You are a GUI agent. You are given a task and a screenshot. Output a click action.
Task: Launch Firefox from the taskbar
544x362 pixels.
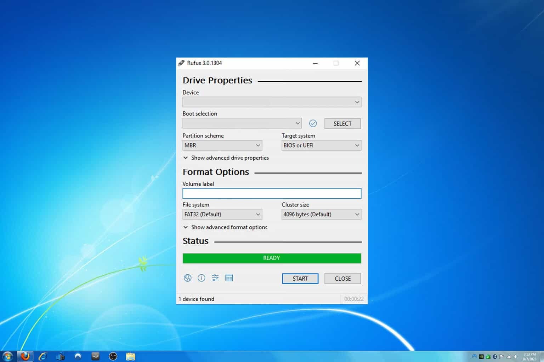pos(25,356)
